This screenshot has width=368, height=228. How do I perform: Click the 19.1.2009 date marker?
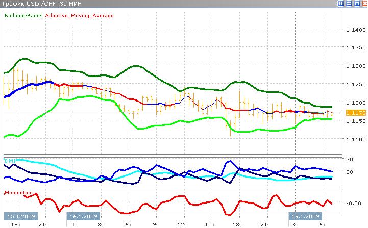tap(306, 216)
